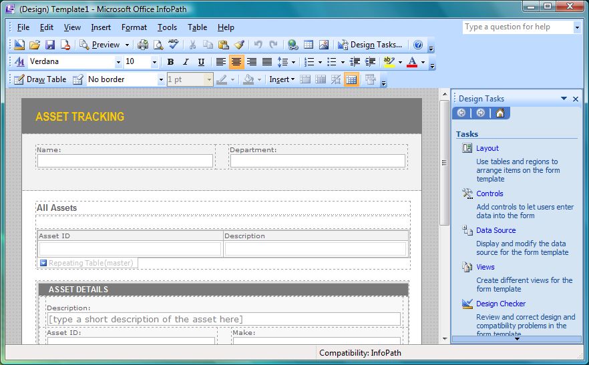The image size is (589, 365).
Task: Toggle Italic formatting
Action: [186, 61]
